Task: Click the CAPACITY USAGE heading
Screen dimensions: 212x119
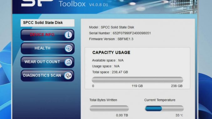Action: 111,52
